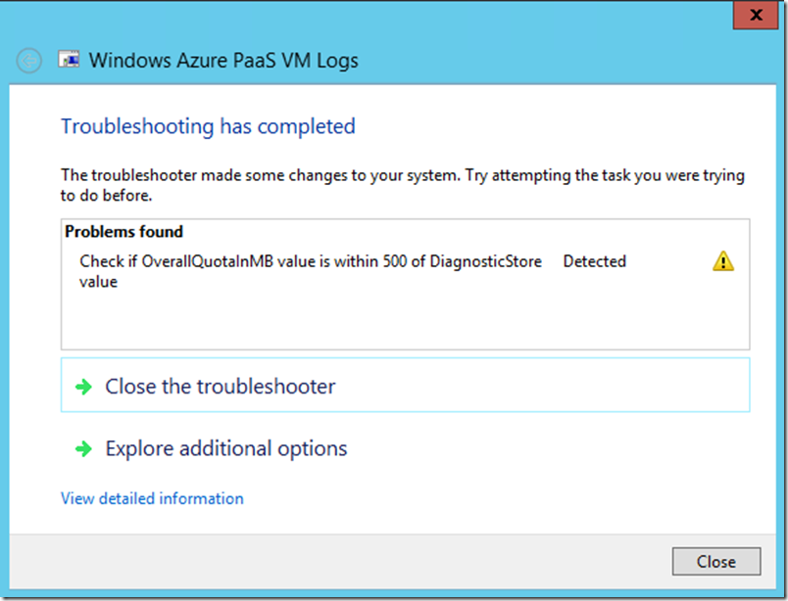The image size is (788, 601).
Task: Click the green arrow beside Explore additional options
Action: (x=83, y=449)
